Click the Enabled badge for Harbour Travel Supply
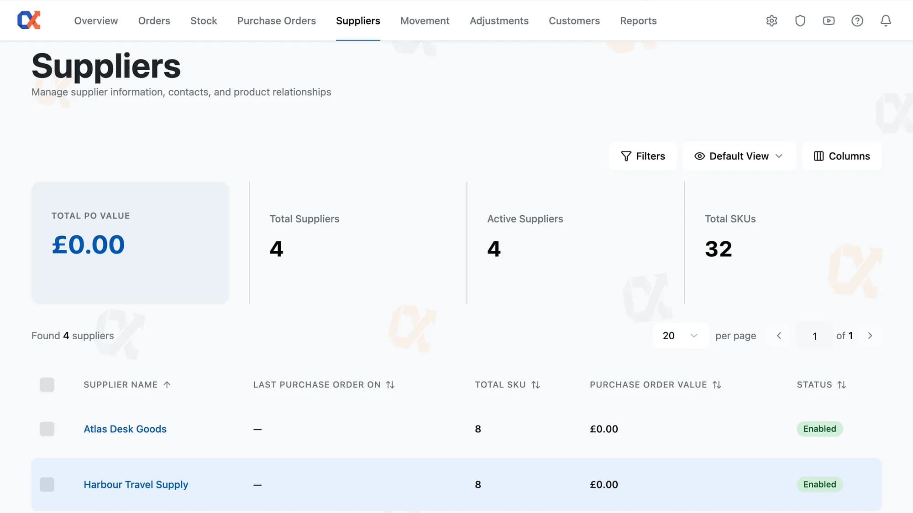913x513 pixels. 819,484
